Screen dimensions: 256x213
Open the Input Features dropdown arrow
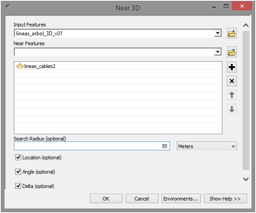tap(218, 33)
